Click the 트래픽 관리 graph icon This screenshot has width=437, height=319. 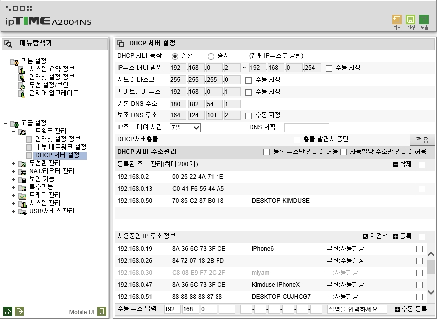point(22,196)
